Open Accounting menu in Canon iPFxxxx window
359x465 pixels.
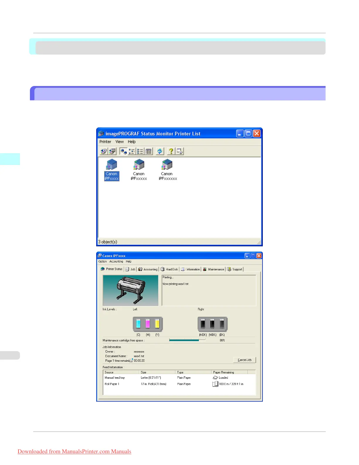[x=116, y=261]
